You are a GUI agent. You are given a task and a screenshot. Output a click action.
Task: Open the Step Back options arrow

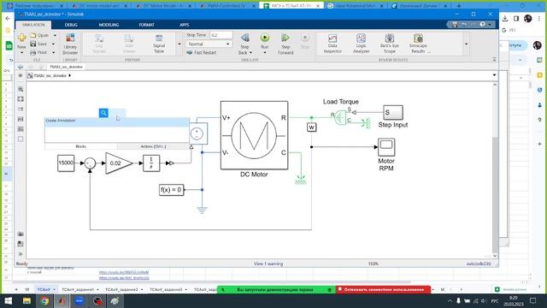click(250, 53)
